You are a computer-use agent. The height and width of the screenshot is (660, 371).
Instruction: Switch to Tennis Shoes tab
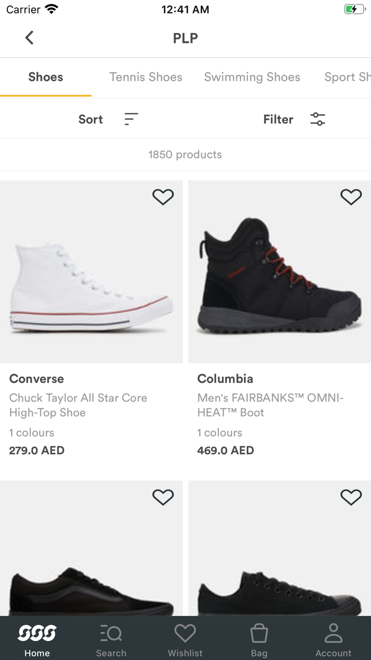[146, 77]
